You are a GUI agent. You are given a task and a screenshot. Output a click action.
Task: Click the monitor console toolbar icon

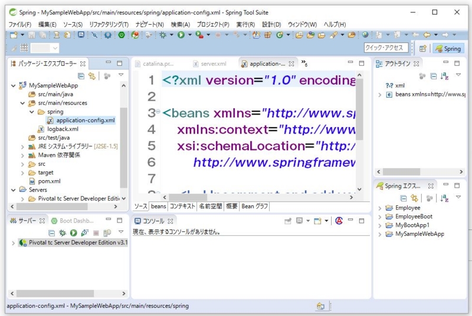pos(81,35)
